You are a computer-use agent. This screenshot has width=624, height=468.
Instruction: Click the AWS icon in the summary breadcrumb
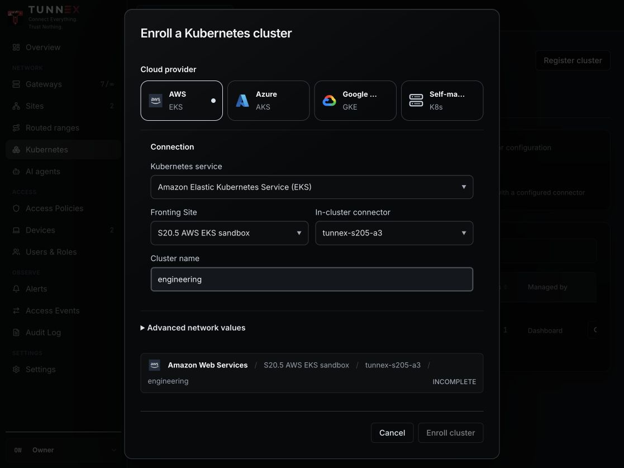click(154, 365)
